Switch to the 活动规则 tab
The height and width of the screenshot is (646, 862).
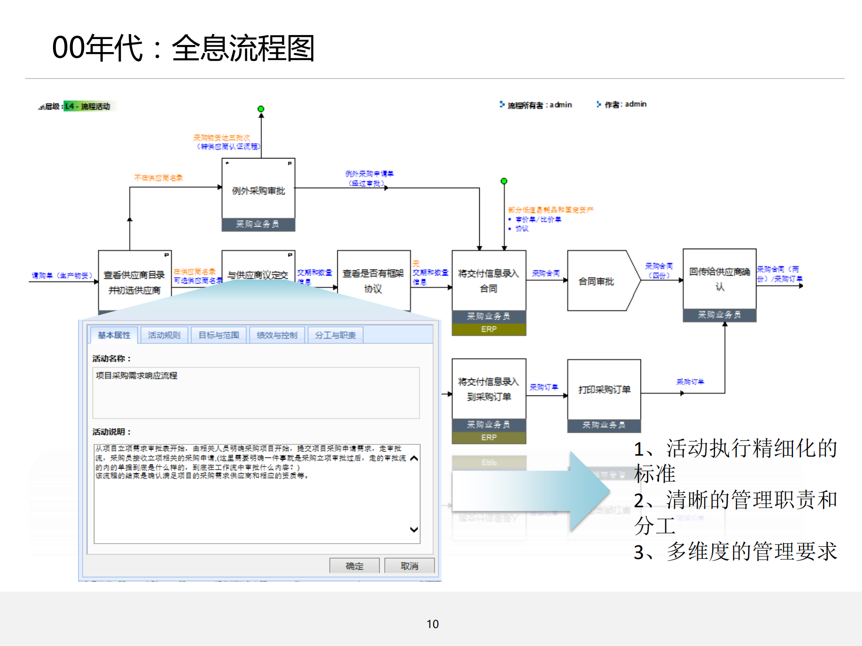(165, 335)
